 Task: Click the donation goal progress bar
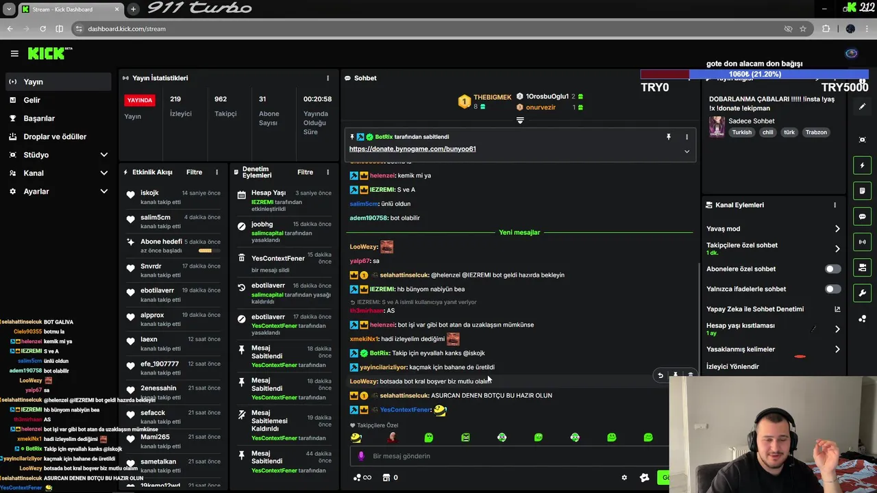click(754, 74)
